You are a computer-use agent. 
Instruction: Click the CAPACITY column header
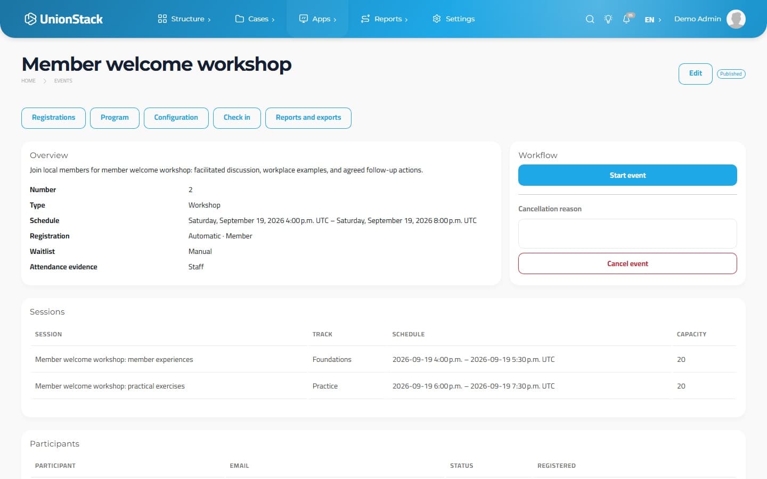point(691,334)
